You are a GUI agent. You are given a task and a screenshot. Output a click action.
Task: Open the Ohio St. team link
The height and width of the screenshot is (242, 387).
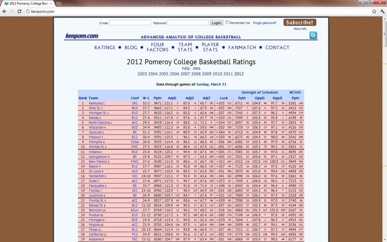click(94, 108)
